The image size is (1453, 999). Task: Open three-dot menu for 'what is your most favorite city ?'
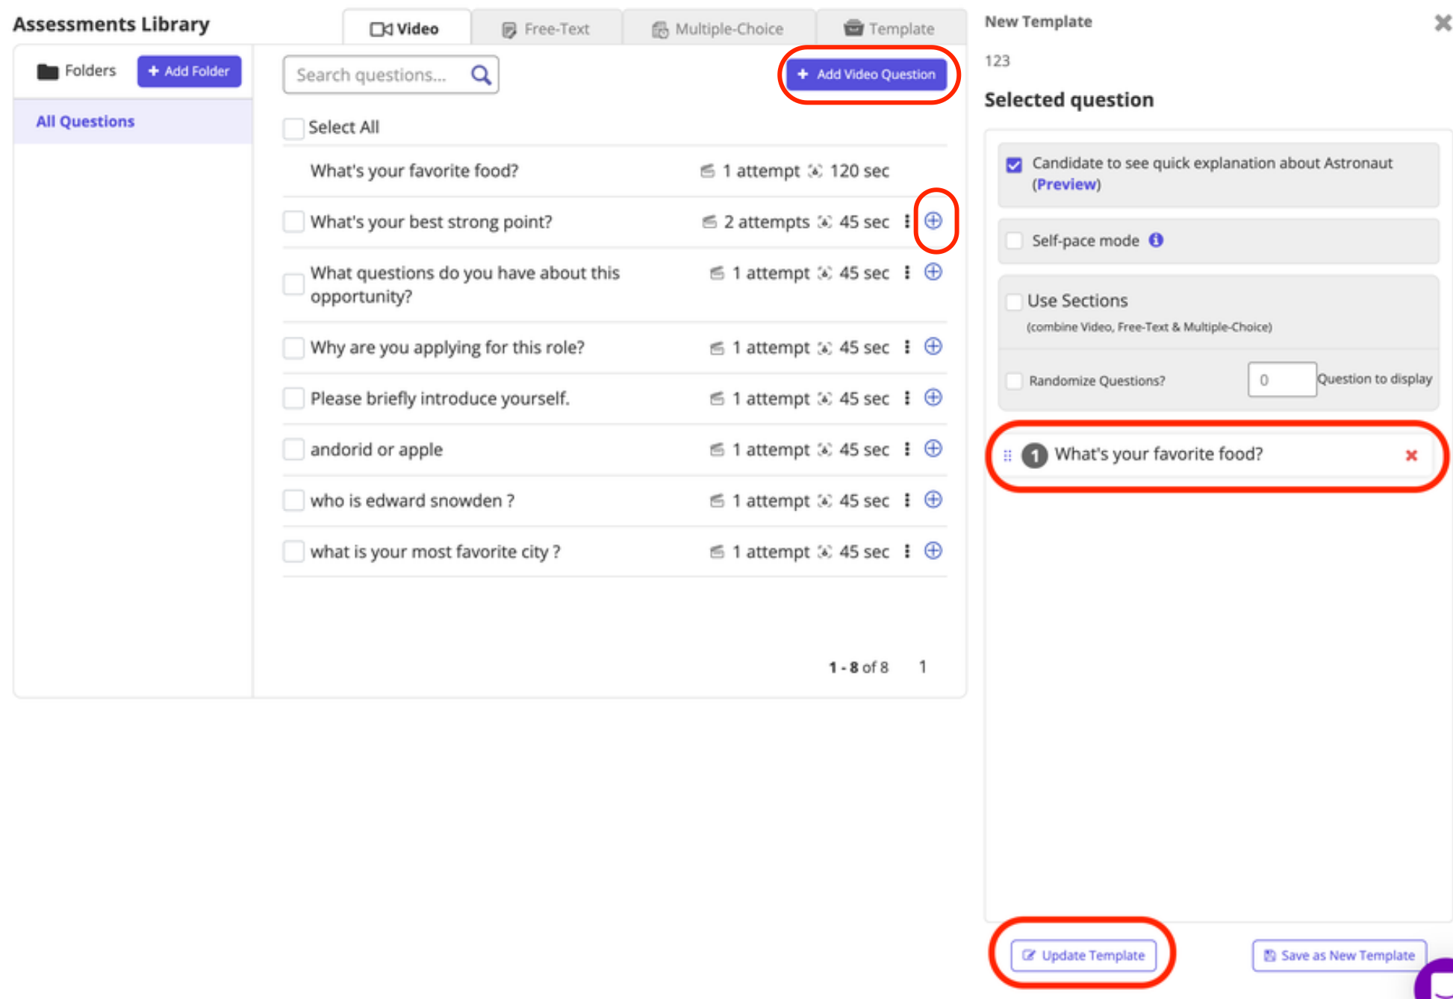[907, 551]
